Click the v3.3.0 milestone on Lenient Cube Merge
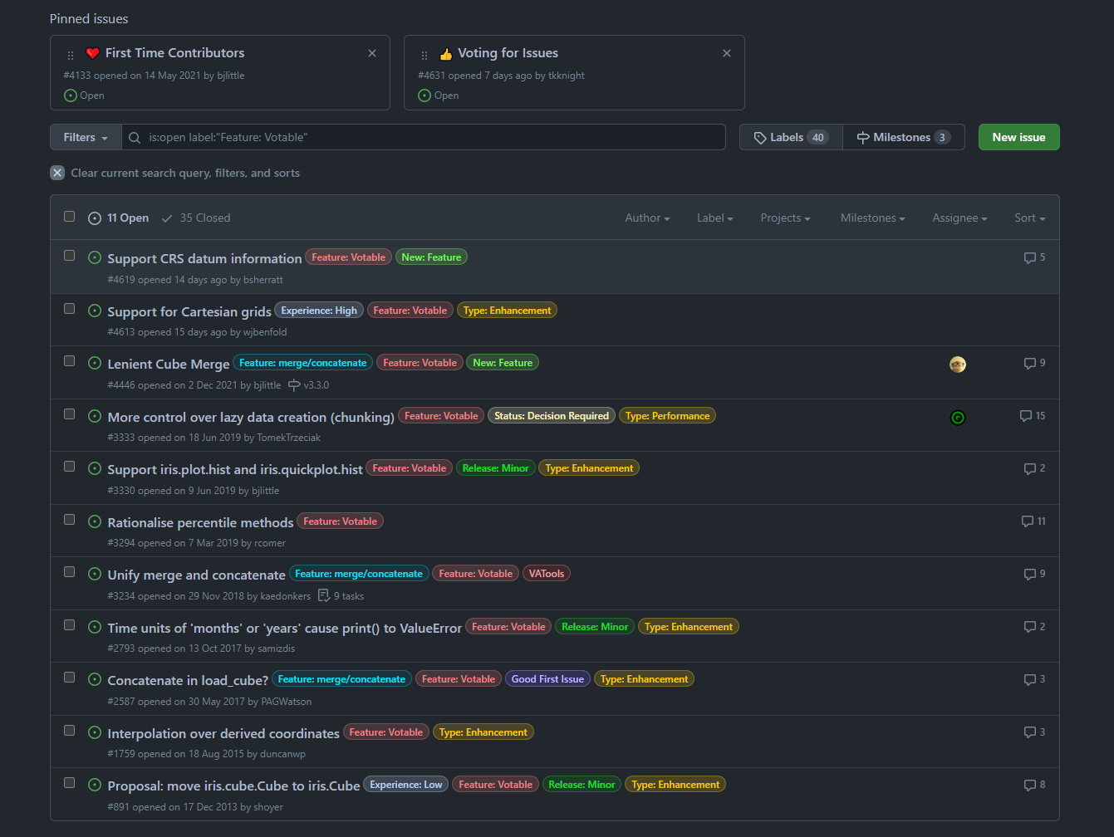The image size is (1114, 837). [x=309, y=385]
